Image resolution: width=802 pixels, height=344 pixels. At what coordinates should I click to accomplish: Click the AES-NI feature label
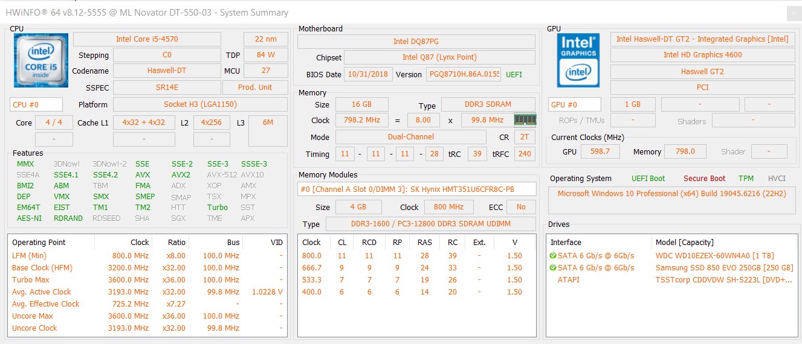(30, 218)
